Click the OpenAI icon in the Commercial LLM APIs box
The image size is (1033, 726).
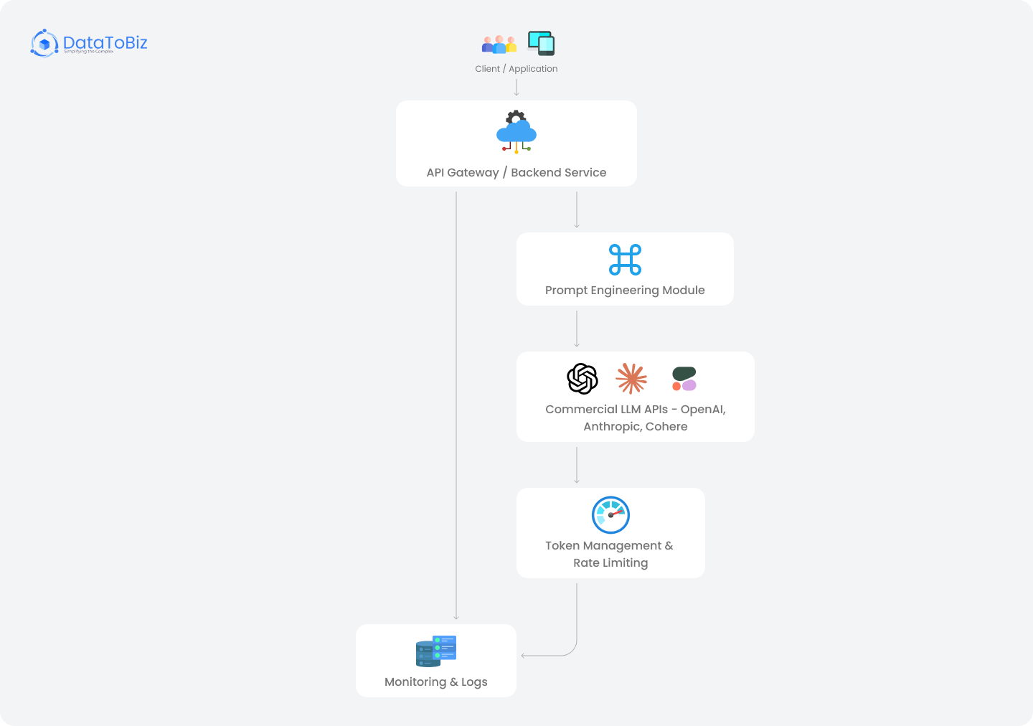(x=582, y=379)
